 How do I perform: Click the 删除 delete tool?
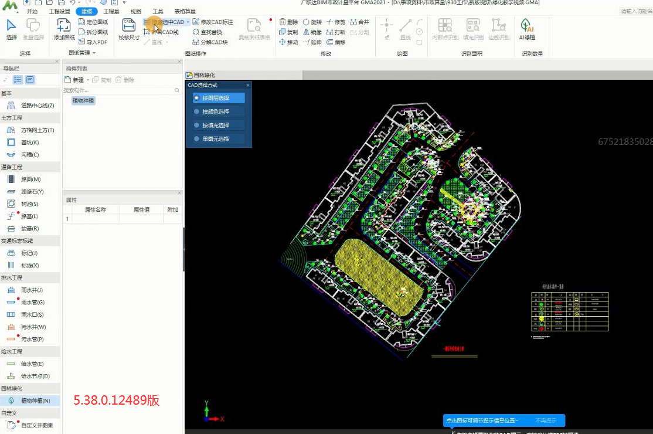(288, 22)
